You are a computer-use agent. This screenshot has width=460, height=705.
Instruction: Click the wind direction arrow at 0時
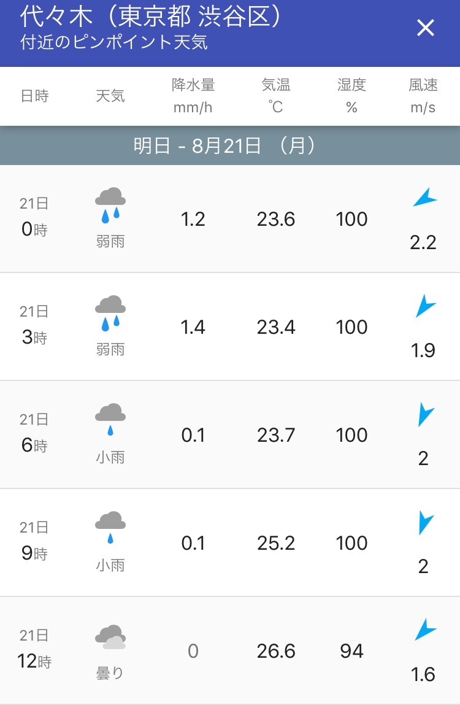tap(424, 198)
